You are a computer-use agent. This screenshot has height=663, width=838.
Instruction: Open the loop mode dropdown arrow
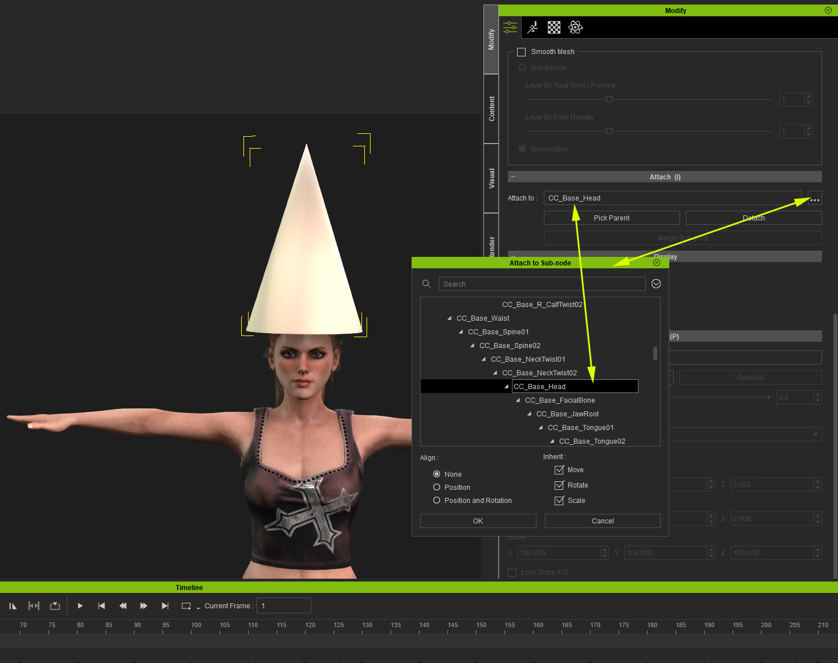click(198, 608)
